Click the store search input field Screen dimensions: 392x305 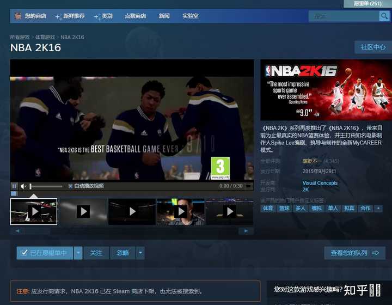[344, 16]
